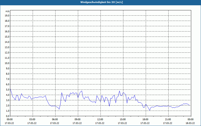Click the 03:00 time axis label

32,119
